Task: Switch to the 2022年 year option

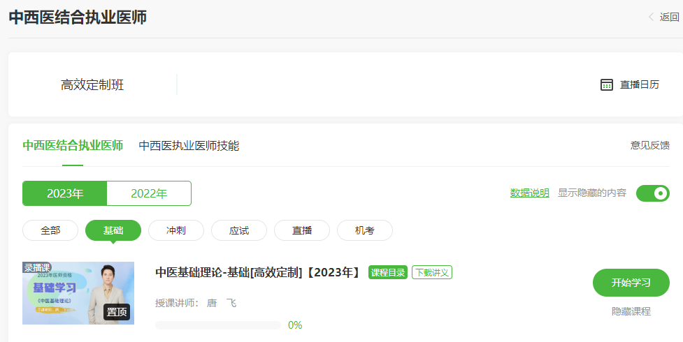Action: (x=149, y=193)
